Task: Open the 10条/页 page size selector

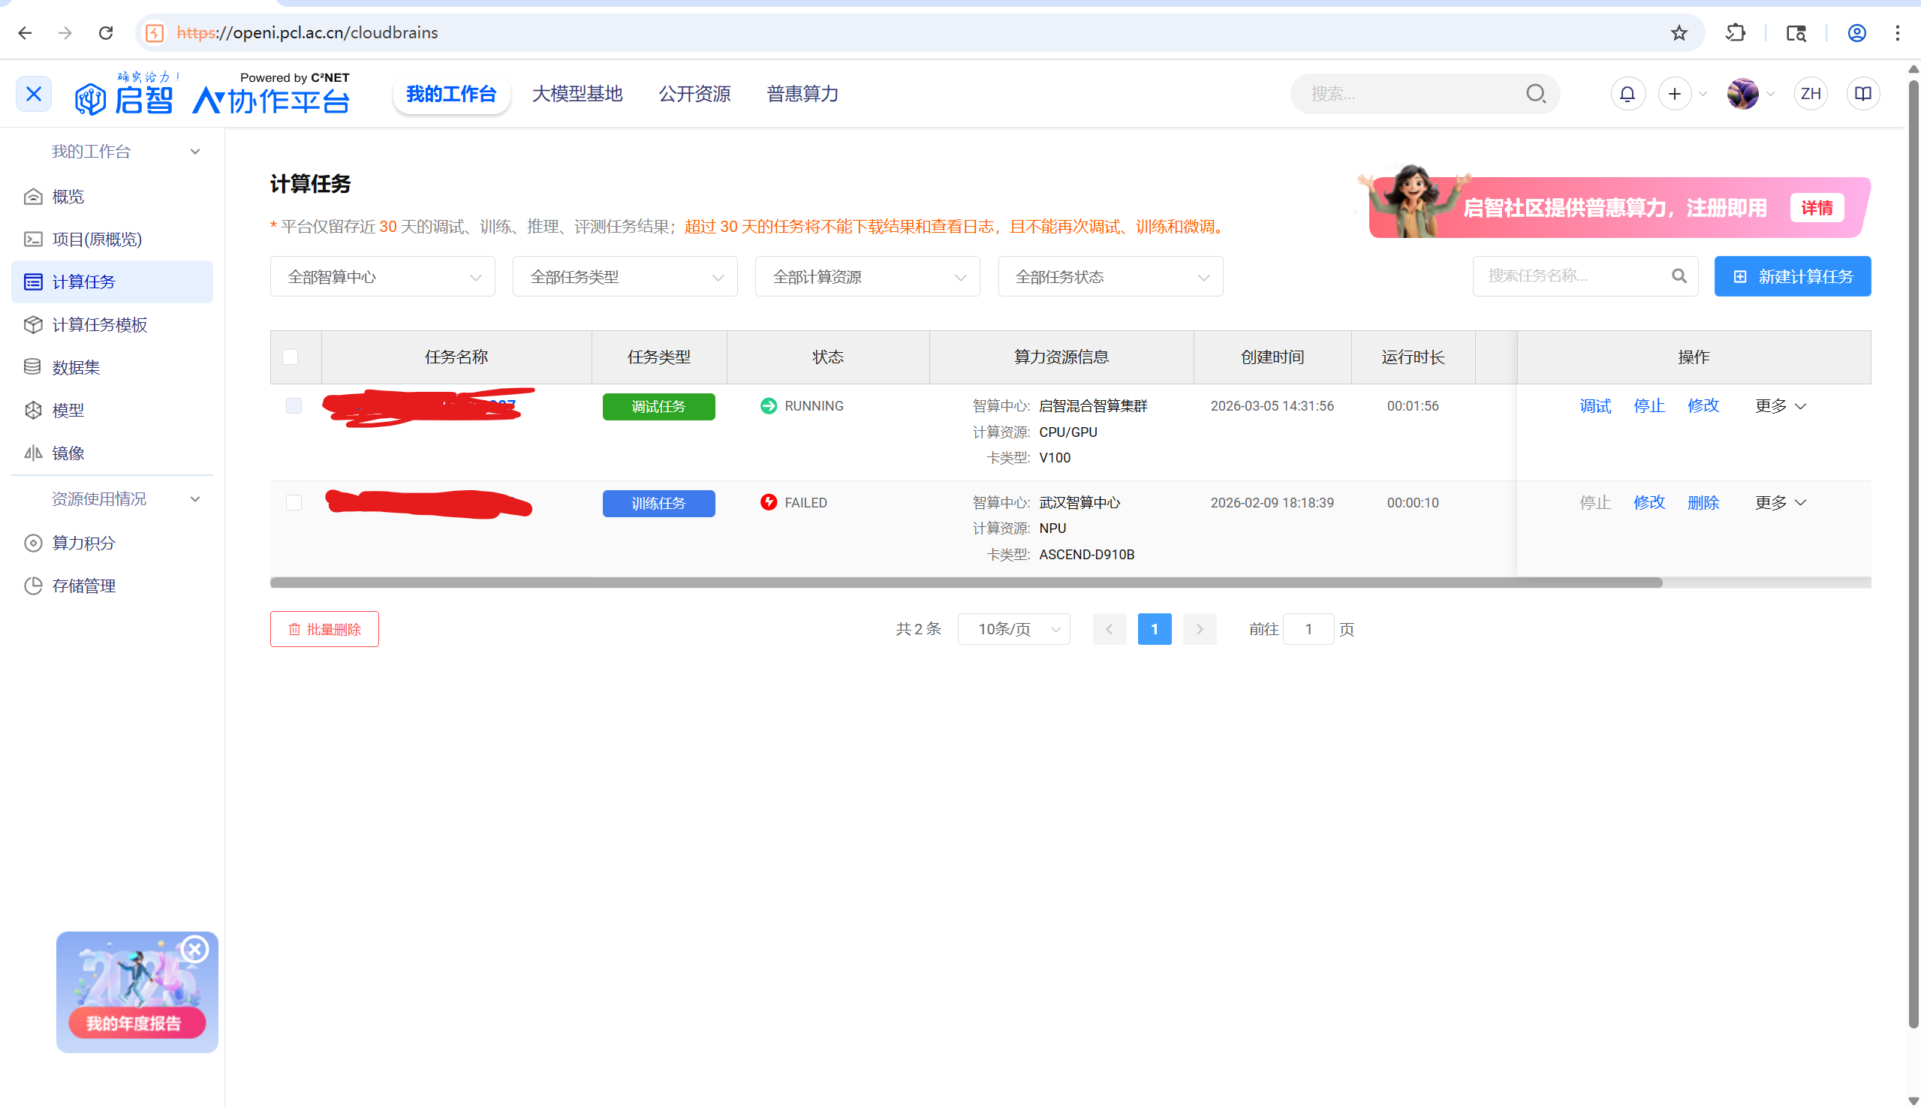Action: 1013,628
